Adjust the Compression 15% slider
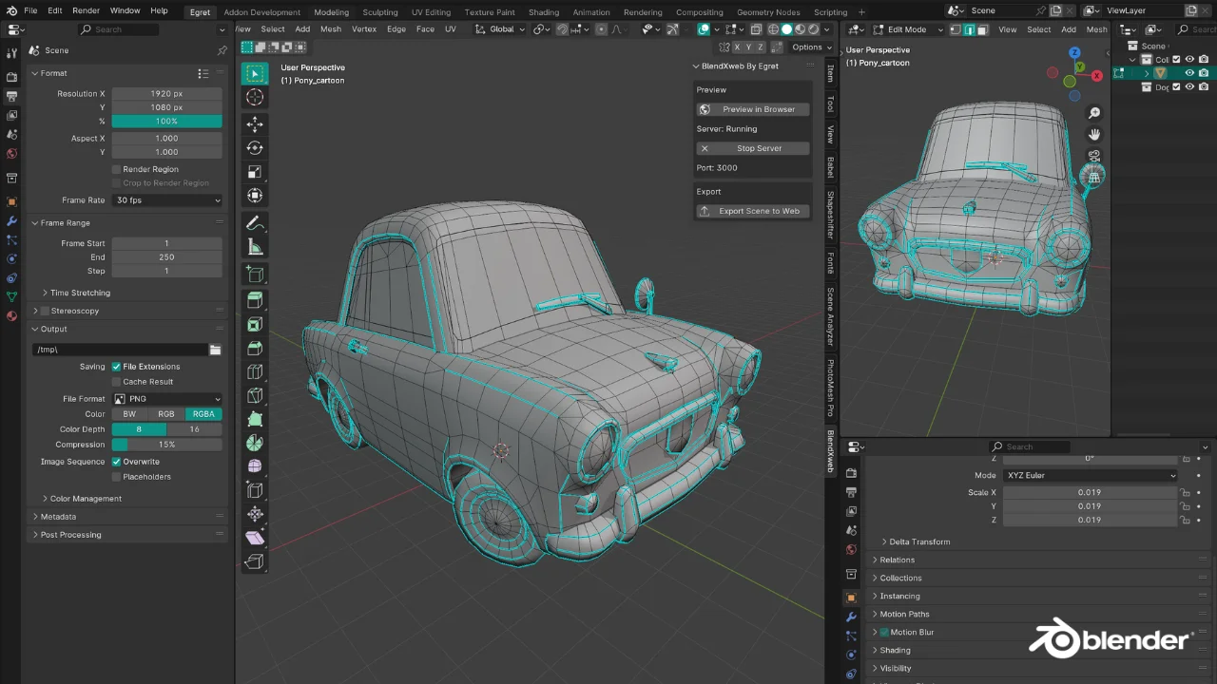Viewport: 1217px width, 684px height. tap(166, 445)
